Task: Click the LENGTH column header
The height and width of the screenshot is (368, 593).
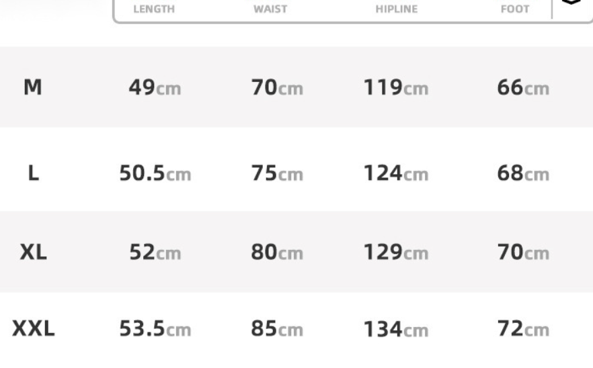Action: point(154,9)
